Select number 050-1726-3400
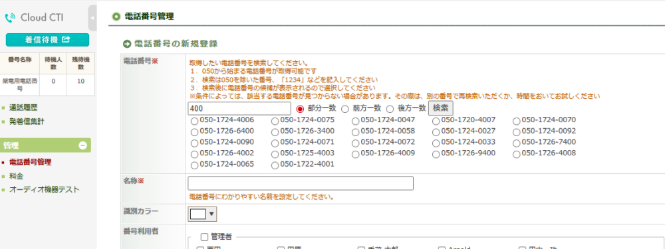 [x=275, y=131]
